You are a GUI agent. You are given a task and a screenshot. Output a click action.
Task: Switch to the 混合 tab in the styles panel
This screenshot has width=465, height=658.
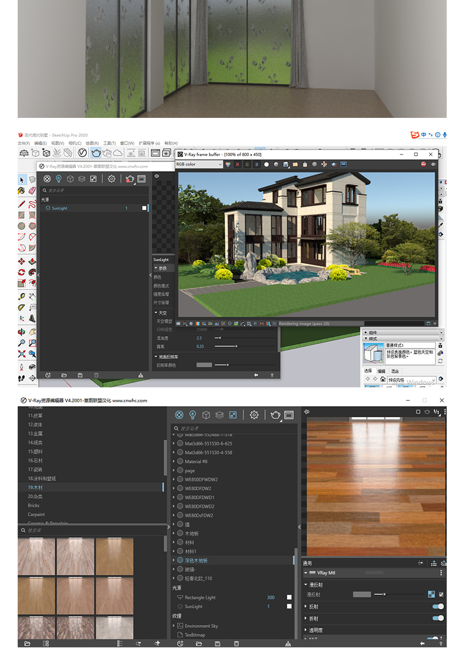point(394,371)
